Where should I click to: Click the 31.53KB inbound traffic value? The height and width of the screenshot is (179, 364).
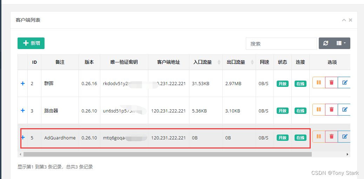point(201,83)
